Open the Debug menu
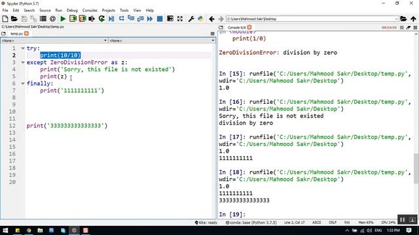Image resolution: width=419 pixels, height=235 pixels. pos(72,10)
